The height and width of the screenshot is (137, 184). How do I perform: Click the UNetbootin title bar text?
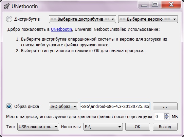[25, 6]
